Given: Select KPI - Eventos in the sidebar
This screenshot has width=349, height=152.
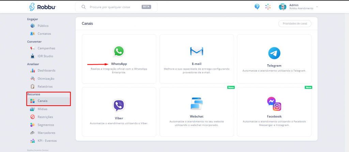Looking at the screenshot, I should pos(47,140).
